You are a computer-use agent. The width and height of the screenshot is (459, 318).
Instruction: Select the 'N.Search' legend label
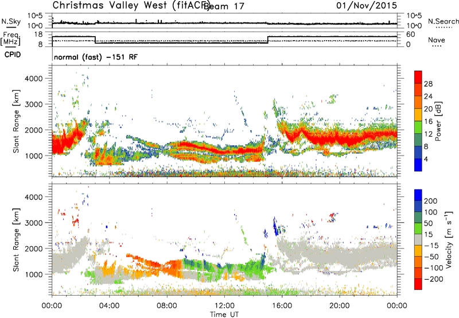443,21
